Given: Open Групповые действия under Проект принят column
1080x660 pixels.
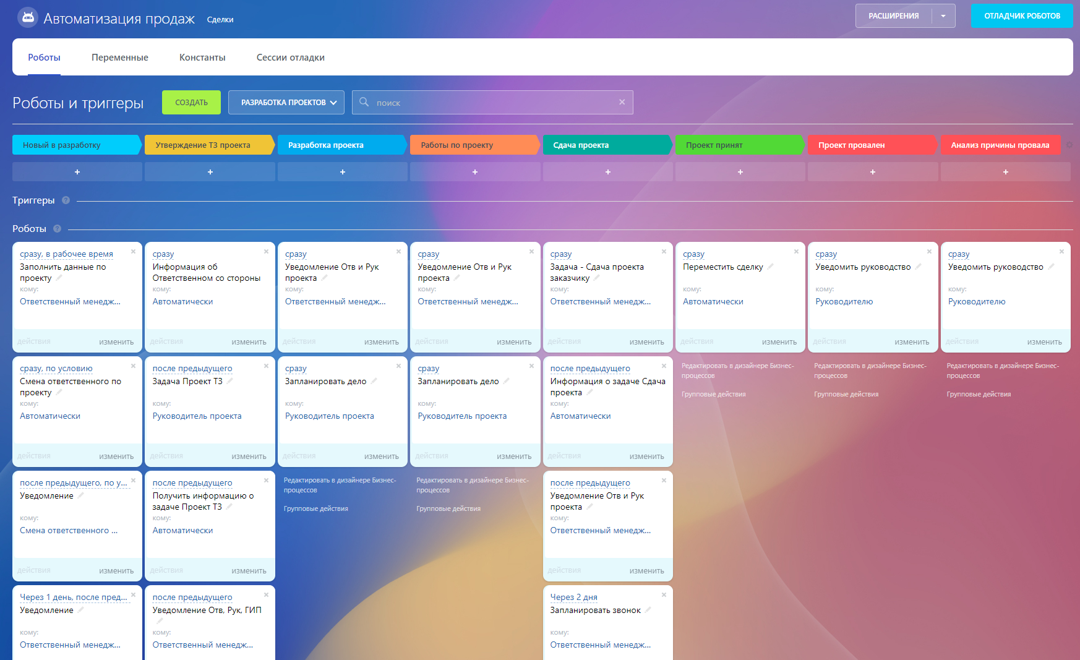Looking at the screenshot, I should [714, 394].
